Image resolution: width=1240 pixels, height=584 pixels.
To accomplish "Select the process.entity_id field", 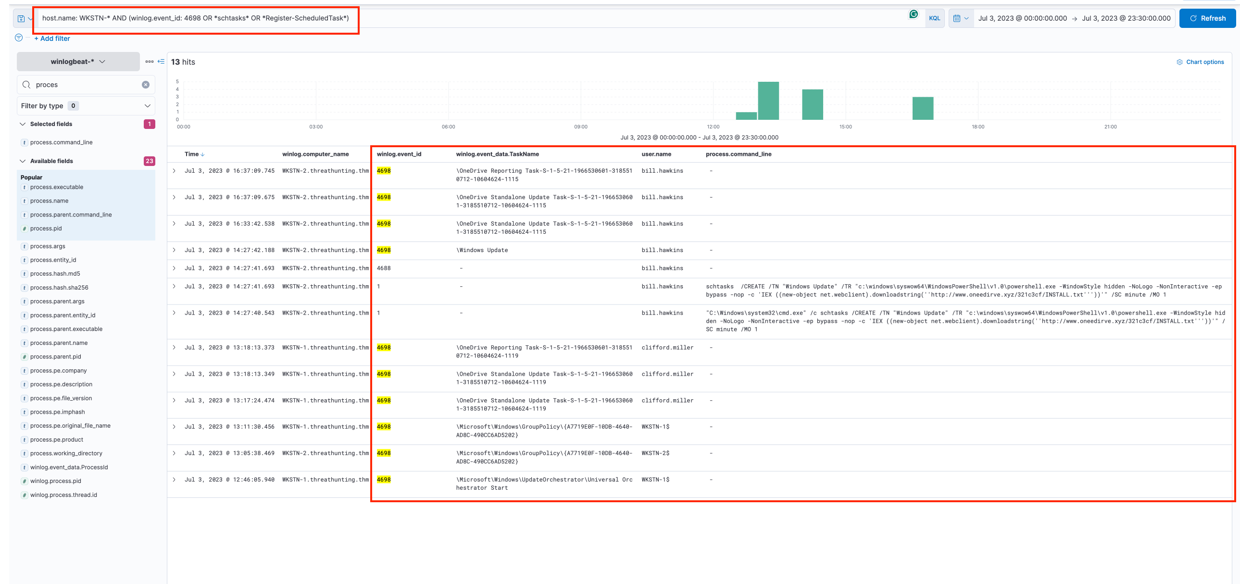I will [x=53, y=260].
